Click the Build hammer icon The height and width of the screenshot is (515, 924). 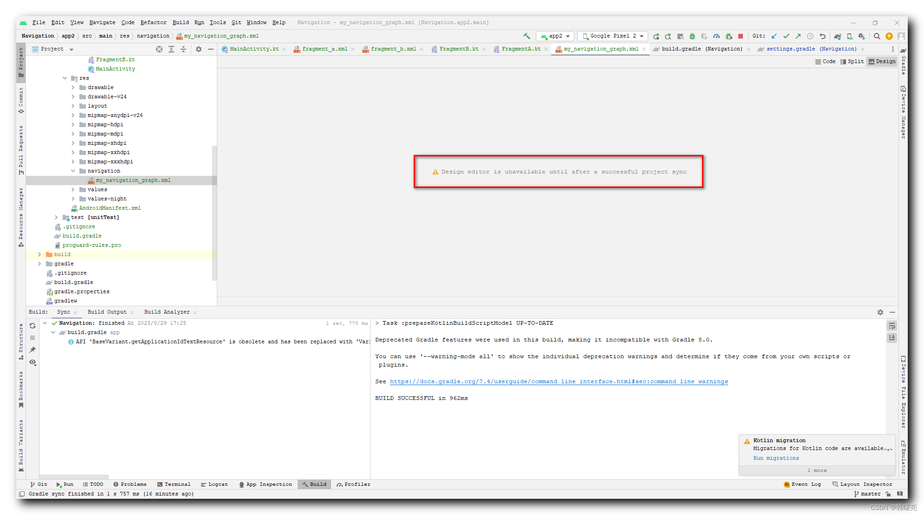point(527,36)
